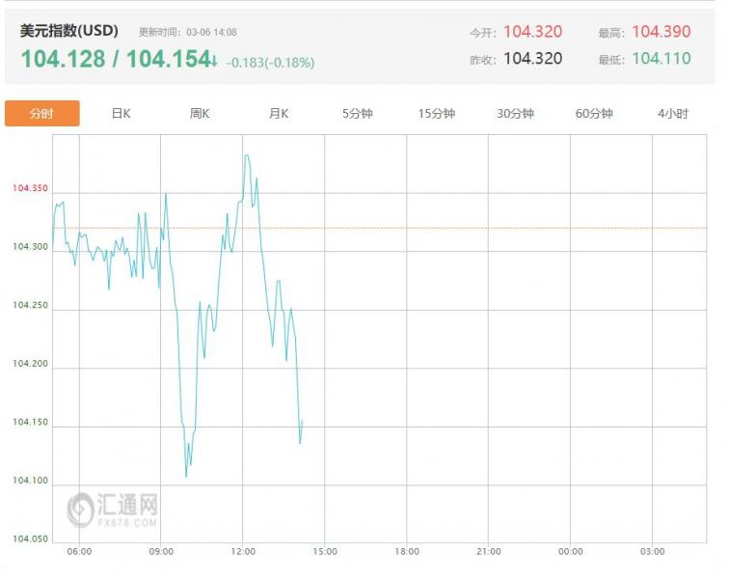This screenshot has height=579, width=730.
Task: Click the -0.183(-0.18%) change value
Action: 270,63
